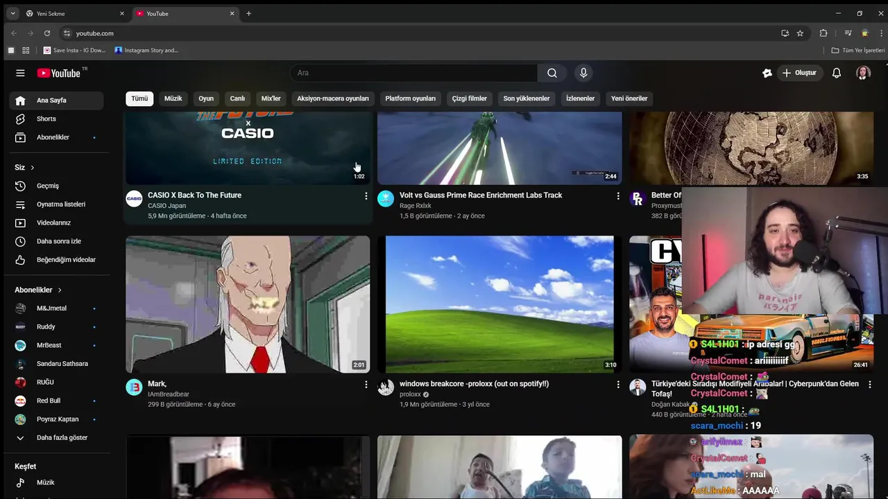Click the YouTube logo

(x=60, y=73)
